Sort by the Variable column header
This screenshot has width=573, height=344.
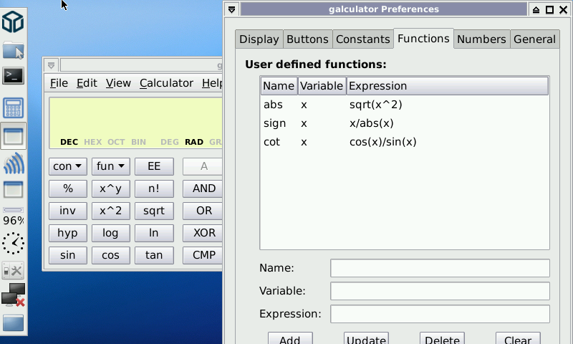coord(322,86)
